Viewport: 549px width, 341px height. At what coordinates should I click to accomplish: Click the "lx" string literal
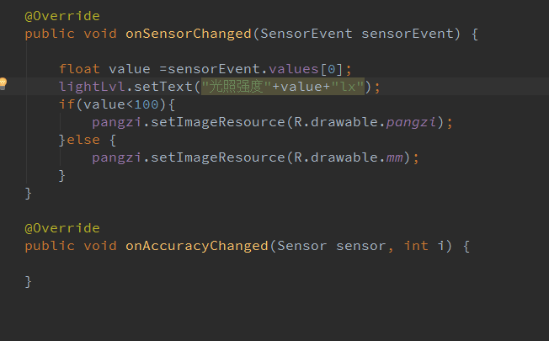pos(348,87)
